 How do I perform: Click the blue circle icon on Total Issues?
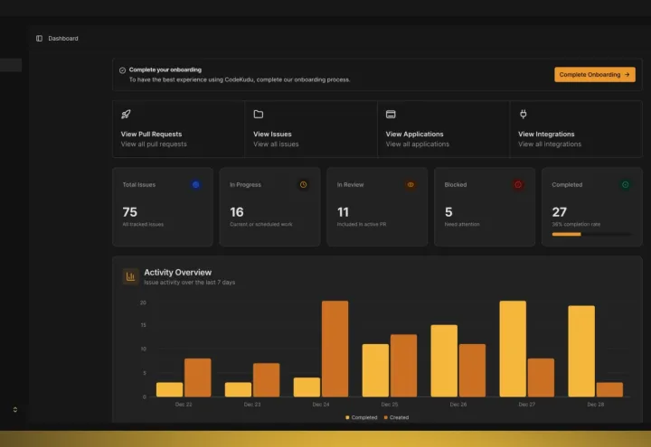tap(196, 185)
